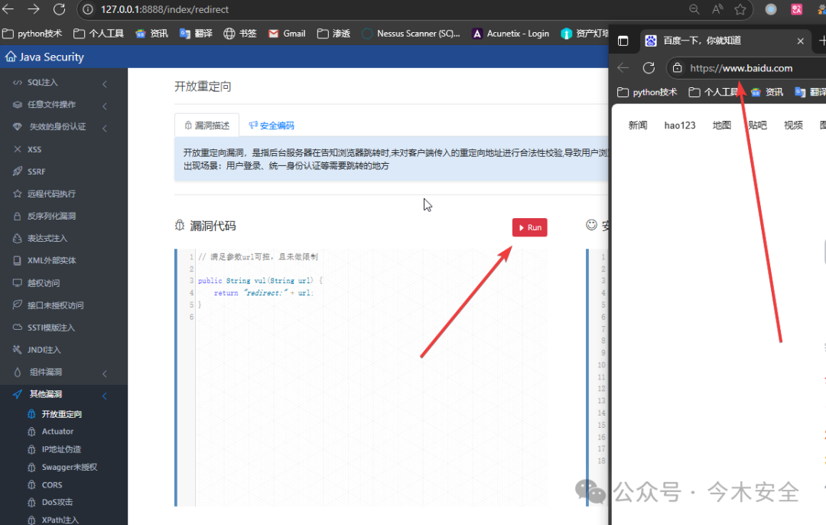Collapse the 其他漏洞 menu chevron

[105, 396]
